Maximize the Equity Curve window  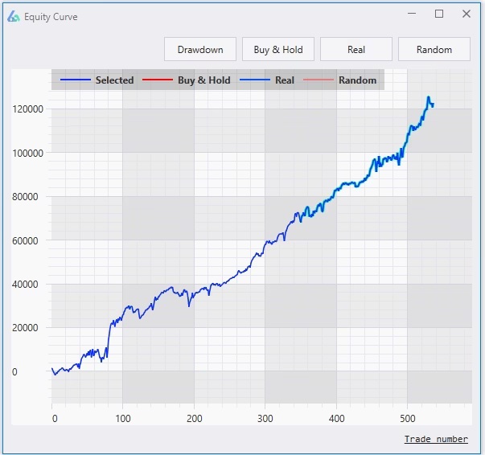point(439,14)
